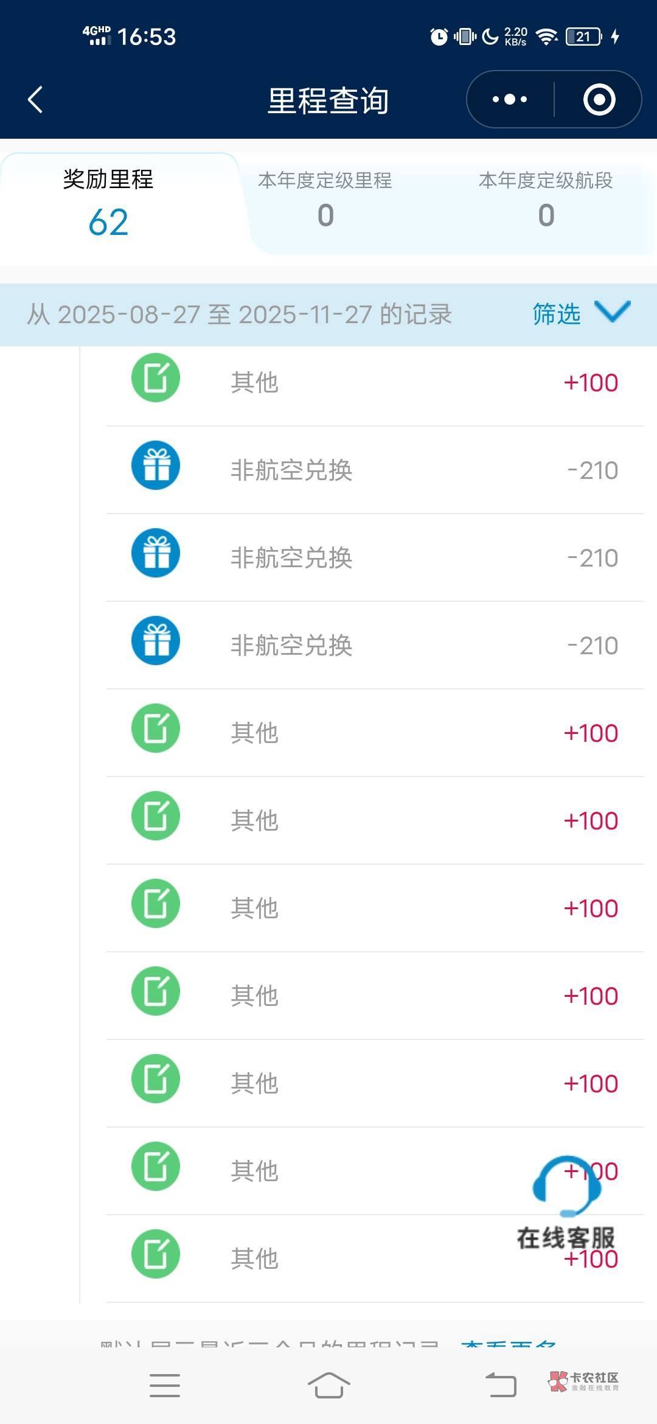Viewport: 657px width, 1424px height.
Task: Tap the blue headset online service icon
Action: pos(566,1184)
